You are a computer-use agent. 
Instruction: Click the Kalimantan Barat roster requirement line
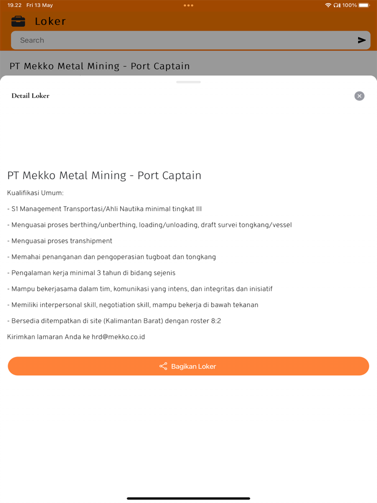114,321
